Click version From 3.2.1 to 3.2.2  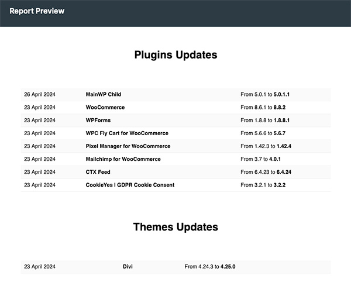[x=263, y=185]
